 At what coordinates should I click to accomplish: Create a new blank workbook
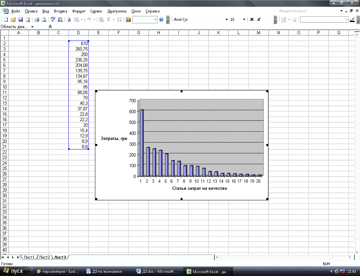point(6,20)
